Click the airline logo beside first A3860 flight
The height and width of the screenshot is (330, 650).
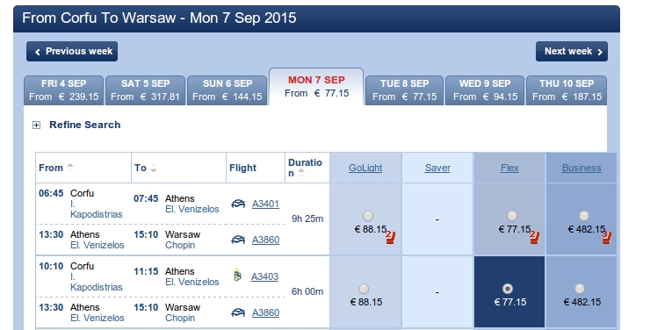(238, 240)
